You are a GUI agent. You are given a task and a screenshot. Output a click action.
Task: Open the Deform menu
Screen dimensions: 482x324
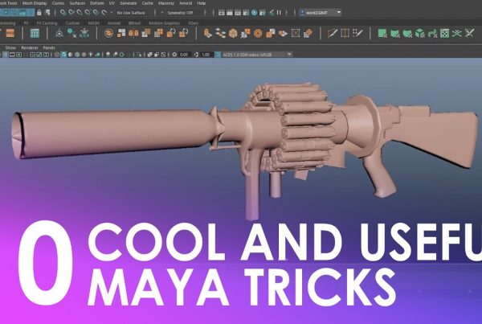click(x=97, y=3)
